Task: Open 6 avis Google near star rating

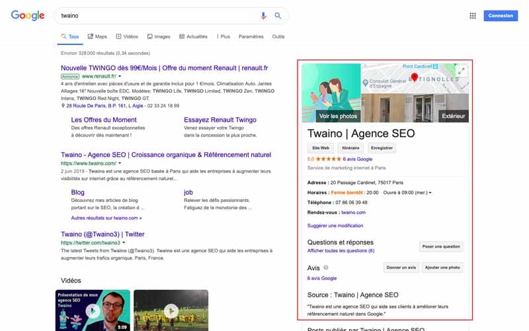Action: click(x=358, y=159)
